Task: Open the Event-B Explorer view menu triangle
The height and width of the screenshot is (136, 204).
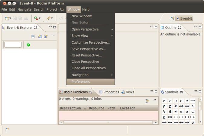Action: click(53, 35)
